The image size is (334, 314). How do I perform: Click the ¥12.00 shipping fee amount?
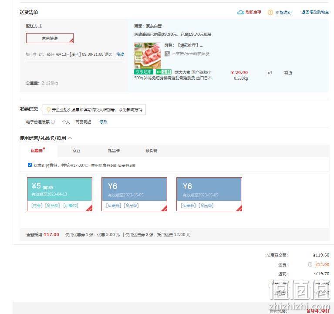(322, 265)
